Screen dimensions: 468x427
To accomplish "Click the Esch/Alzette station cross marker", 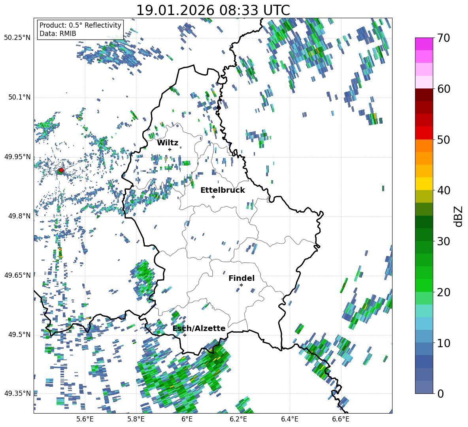I will [x=185, y=335].
